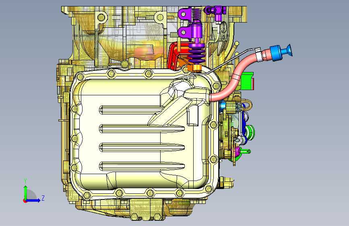Select the green rectangular connector block beside the hose
Image resolution: width=349 pixels, height=226 pixels.
click(248, 81)
